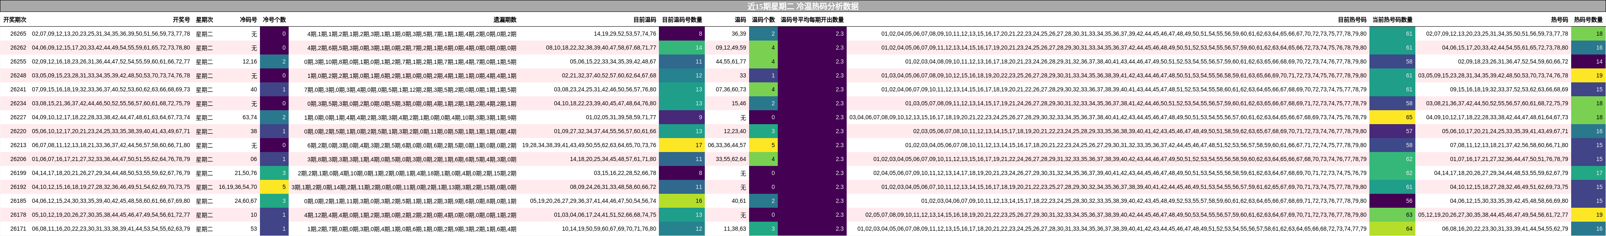
Task: Click warm quantity 14 in row 26262
Action: point(682,48)
